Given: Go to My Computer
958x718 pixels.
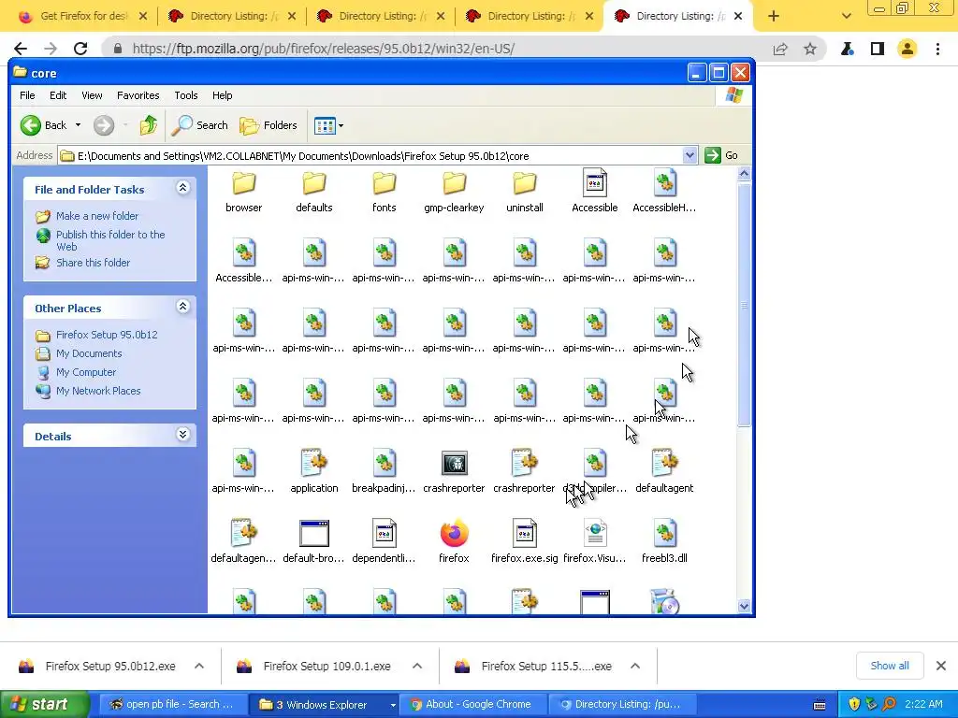Looking at the screenshot, I should tap(86, 372).
